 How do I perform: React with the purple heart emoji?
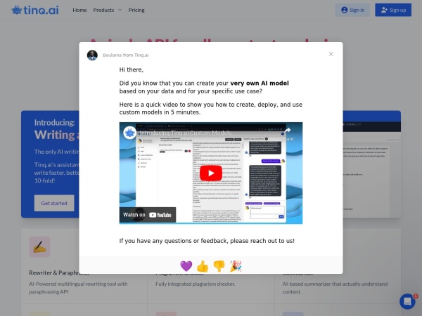186,266
